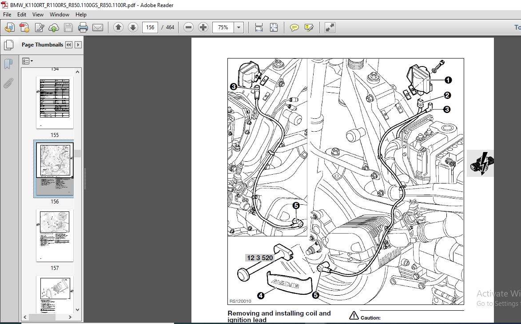Open the Edit menu
Screen dimensions: 521x324
(x=22, y=15)
